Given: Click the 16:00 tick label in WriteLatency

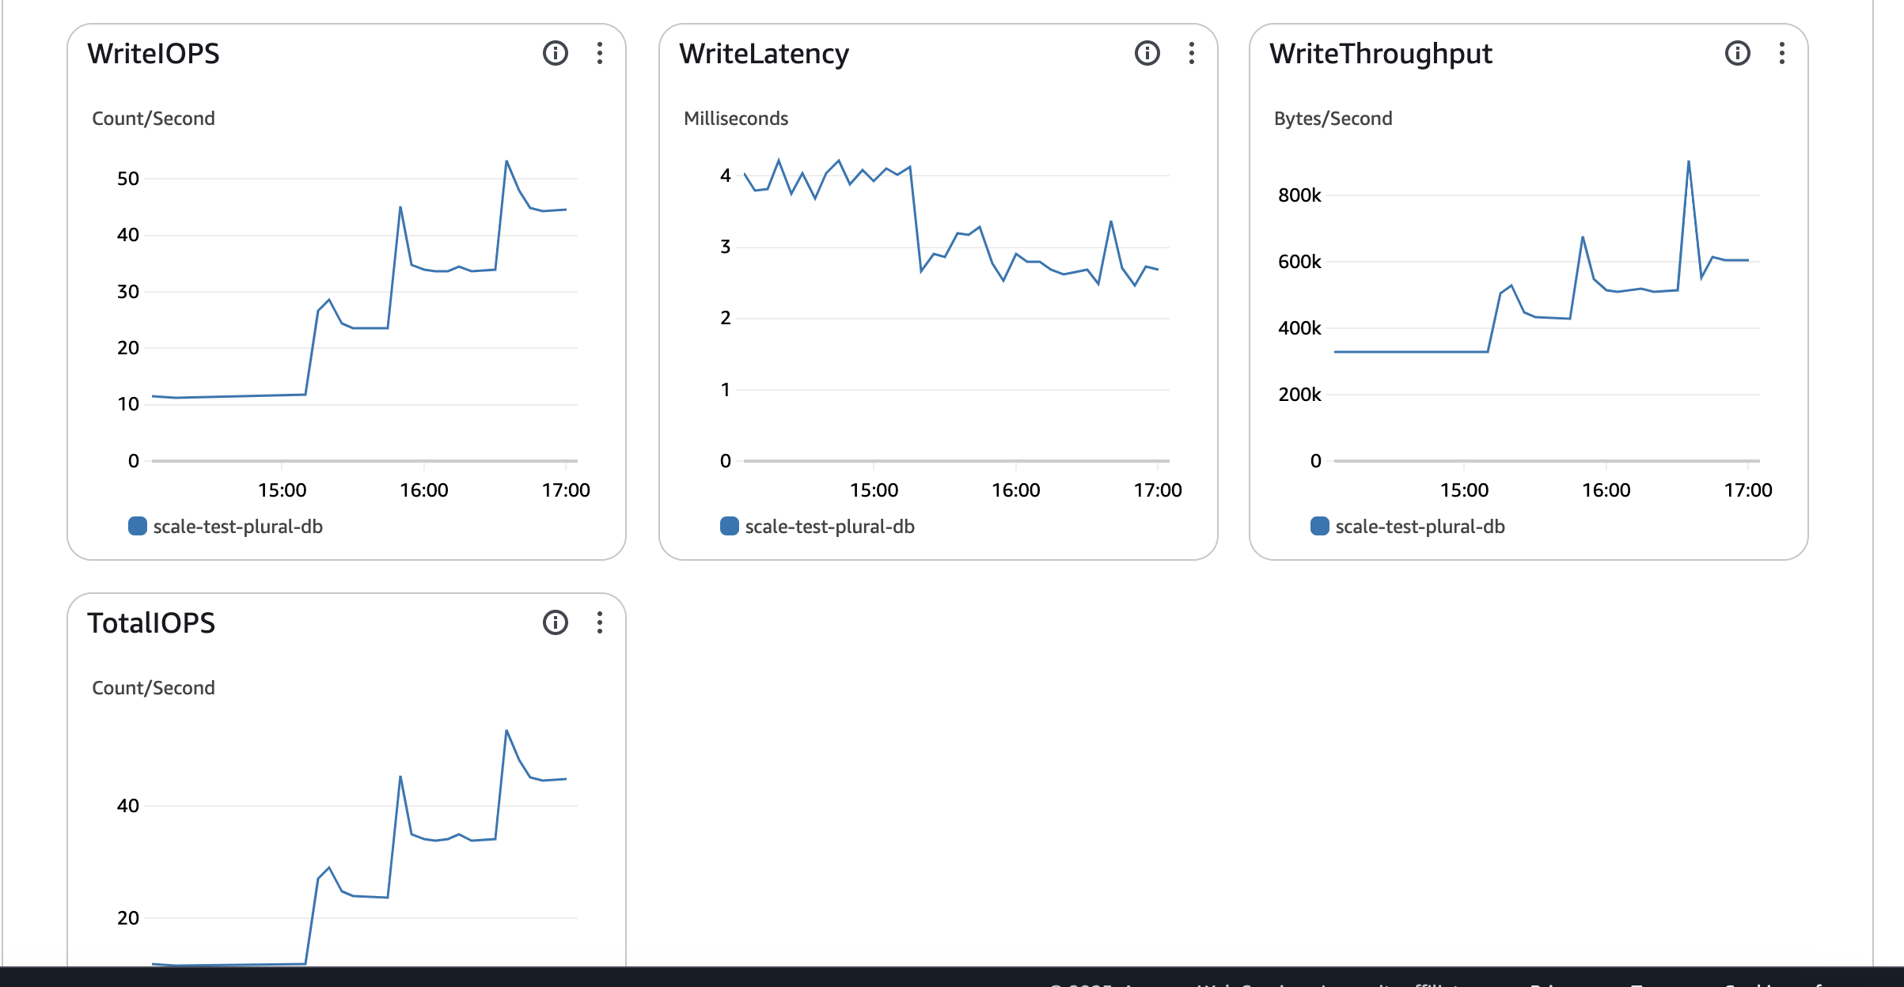Looking at the screenshot, I should point(1016,490).
